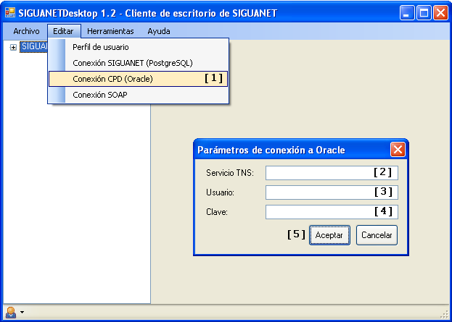Open the user icon dropdown arrow
Viewport: 452px width, 322px height.
(22, 312)
